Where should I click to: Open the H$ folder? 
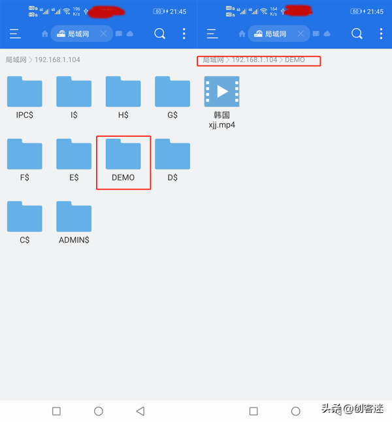(123, 97)
